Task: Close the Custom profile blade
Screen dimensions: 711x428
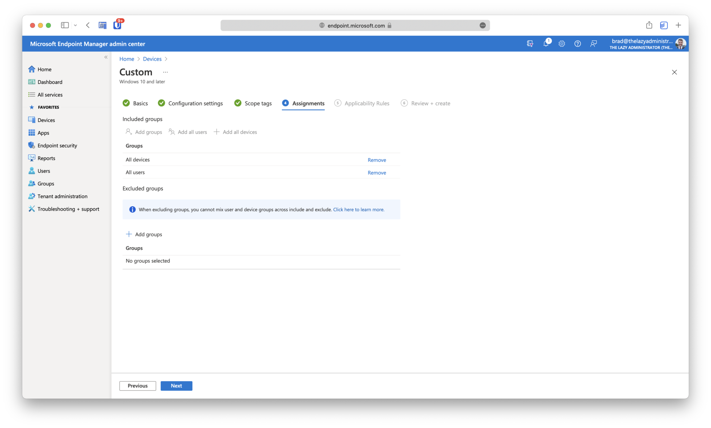Action: click(x=674, y=72)
